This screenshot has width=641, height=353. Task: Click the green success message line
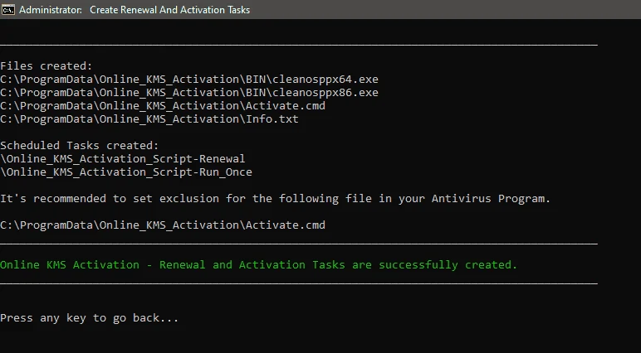tap(259, 265)
